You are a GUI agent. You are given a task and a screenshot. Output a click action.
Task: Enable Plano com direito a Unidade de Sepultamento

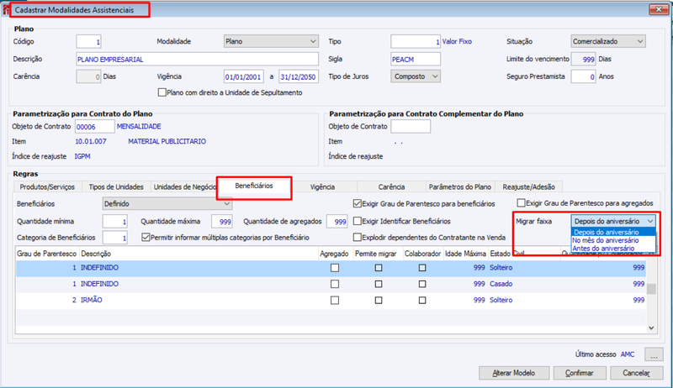point(162,92)
